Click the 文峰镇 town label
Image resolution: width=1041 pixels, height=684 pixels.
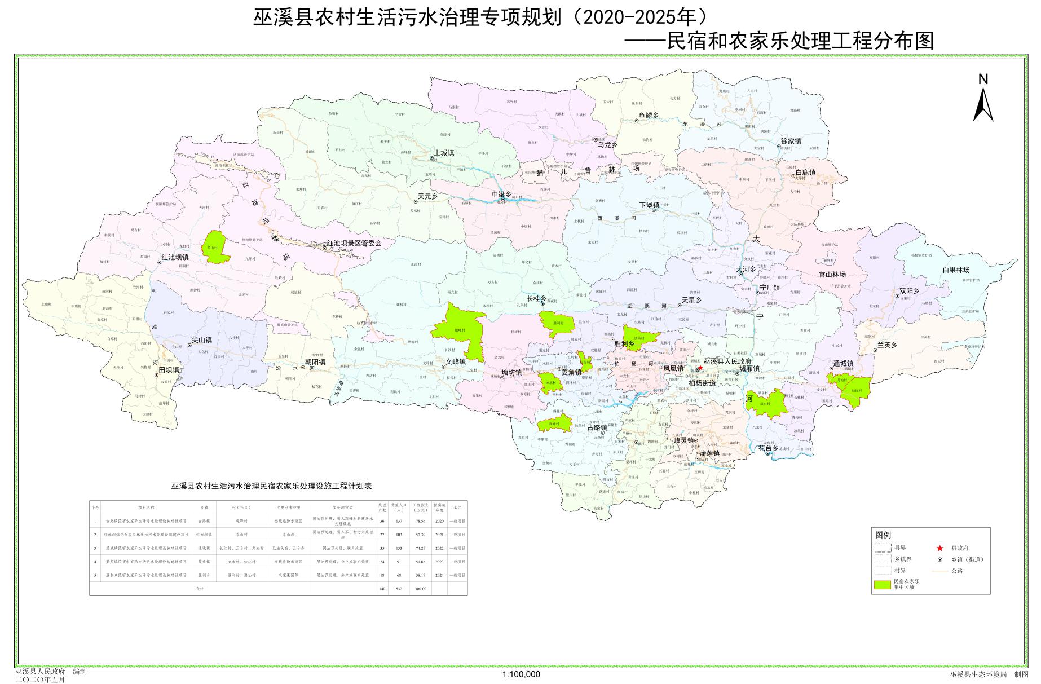tap(456, 361)
